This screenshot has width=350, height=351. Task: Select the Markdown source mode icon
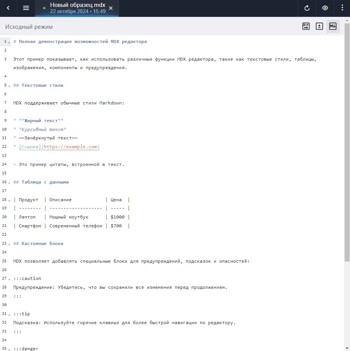[333, 26]
